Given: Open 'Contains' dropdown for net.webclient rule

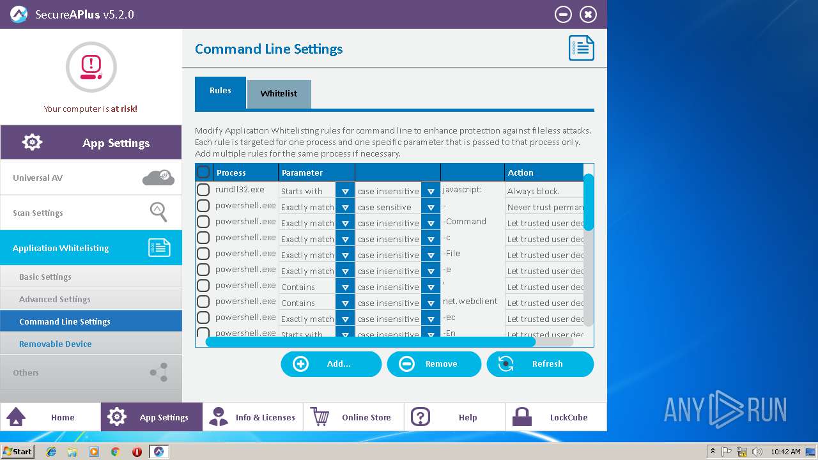Looking at the screenshot, I should click(345, 303).
